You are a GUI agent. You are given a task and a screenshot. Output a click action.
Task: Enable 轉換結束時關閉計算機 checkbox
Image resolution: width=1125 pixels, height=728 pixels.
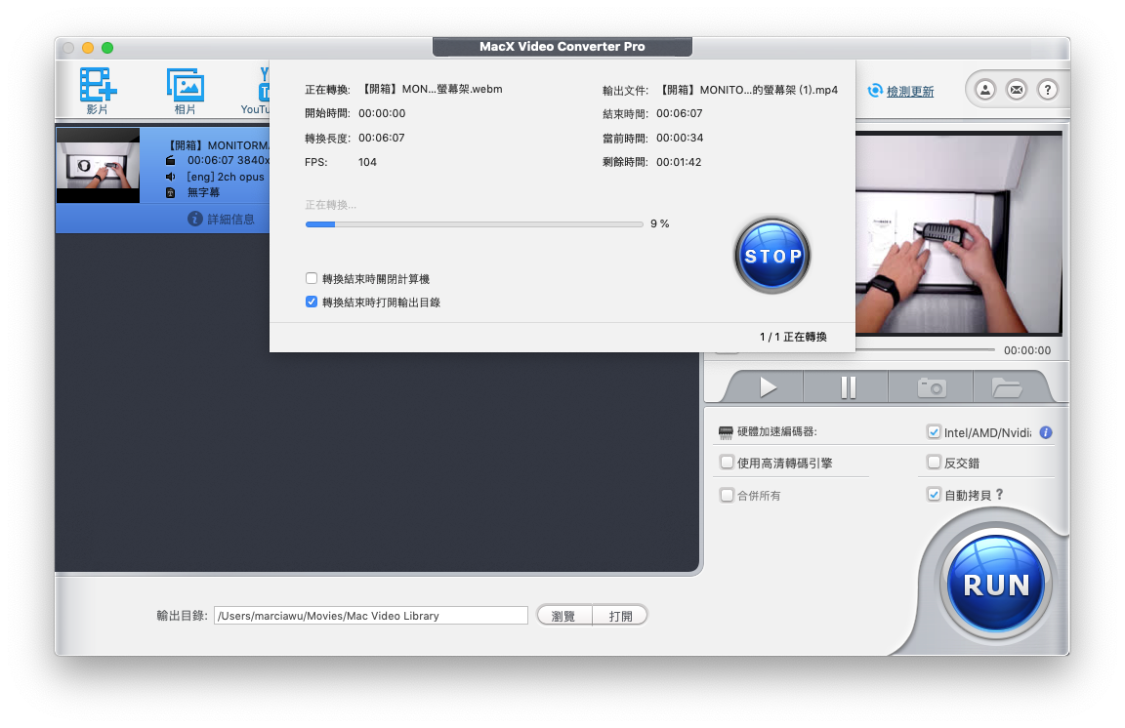[x=312, y=278]
